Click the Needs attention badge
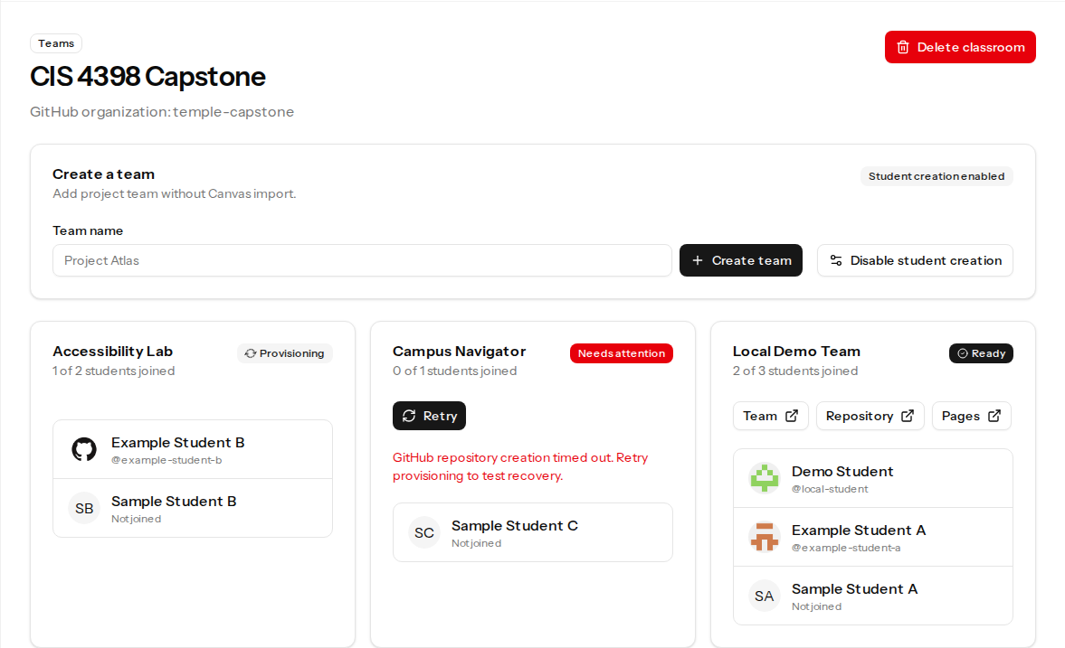1065x648 pixels. point(622,353)
